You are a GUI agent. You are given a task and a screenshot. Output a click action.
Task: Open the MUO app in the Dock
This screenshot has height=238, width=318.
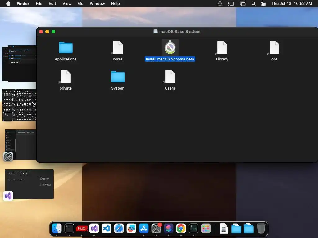[82, 228]
